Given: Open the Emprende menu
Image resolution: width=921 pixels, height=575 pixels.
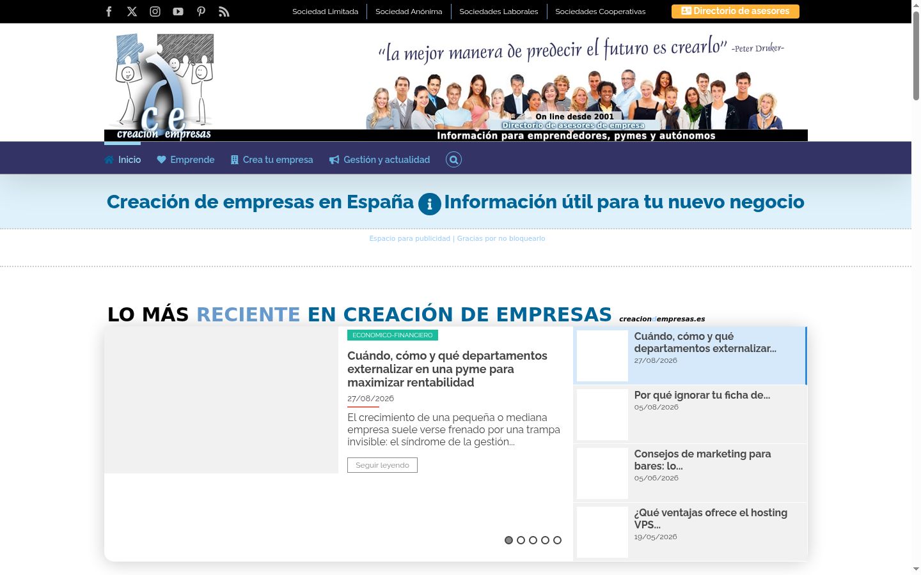Looking at the screenshot, I should click(185, 160).
